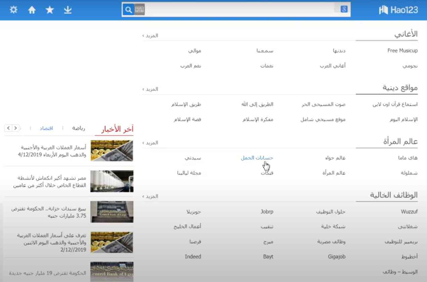This screenshot has height=282, width=427.
Task: Open the شغلانتى link
Action: 408,227
